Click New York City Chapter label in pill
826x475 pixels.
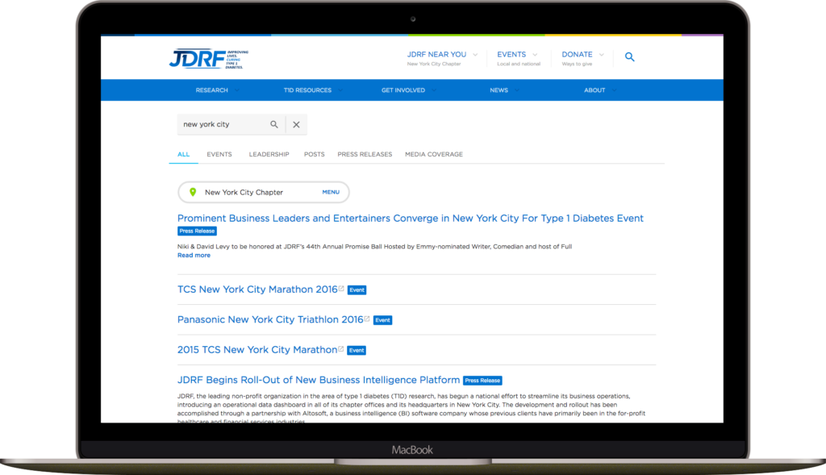click(244, 192)
